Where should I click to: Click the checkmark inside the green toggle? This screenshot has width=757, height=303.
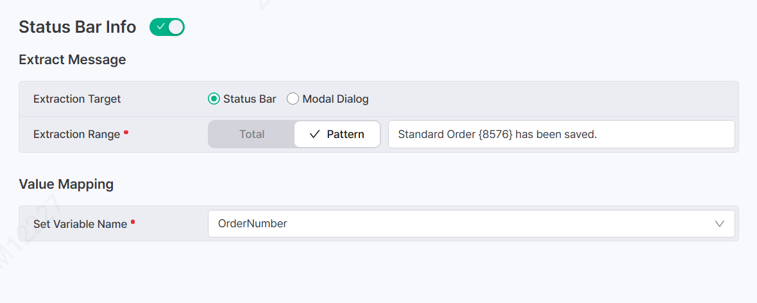point(160,27)
